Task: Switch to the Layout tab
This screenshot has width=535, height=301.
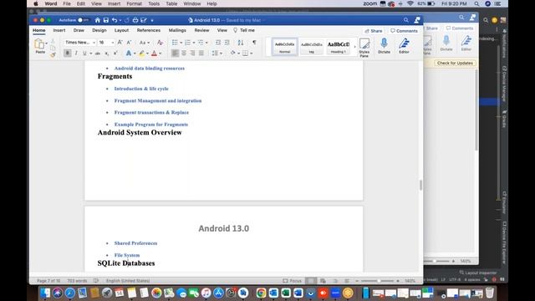Action: point(121,30)
